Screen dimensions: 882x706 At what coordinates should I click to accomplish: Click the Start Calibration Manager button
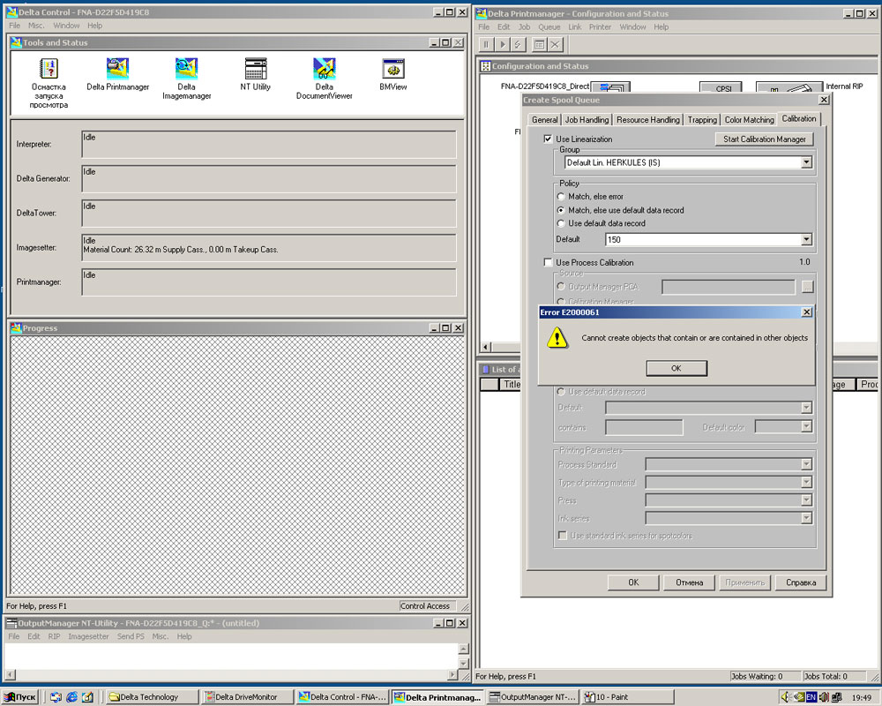tap(764, 139)
